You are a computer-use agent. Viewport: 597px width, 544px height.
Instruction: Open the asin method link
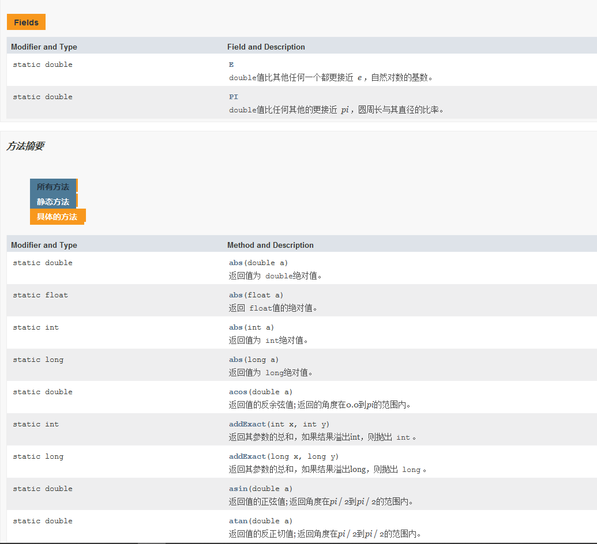(238, 489)
